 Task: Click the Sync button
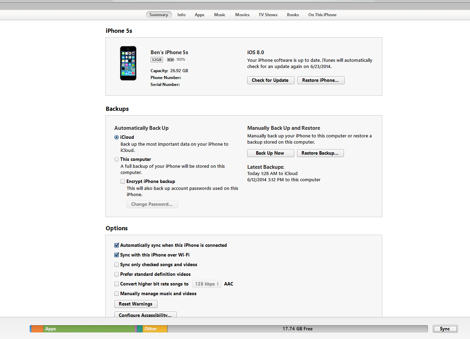(445, 329)
